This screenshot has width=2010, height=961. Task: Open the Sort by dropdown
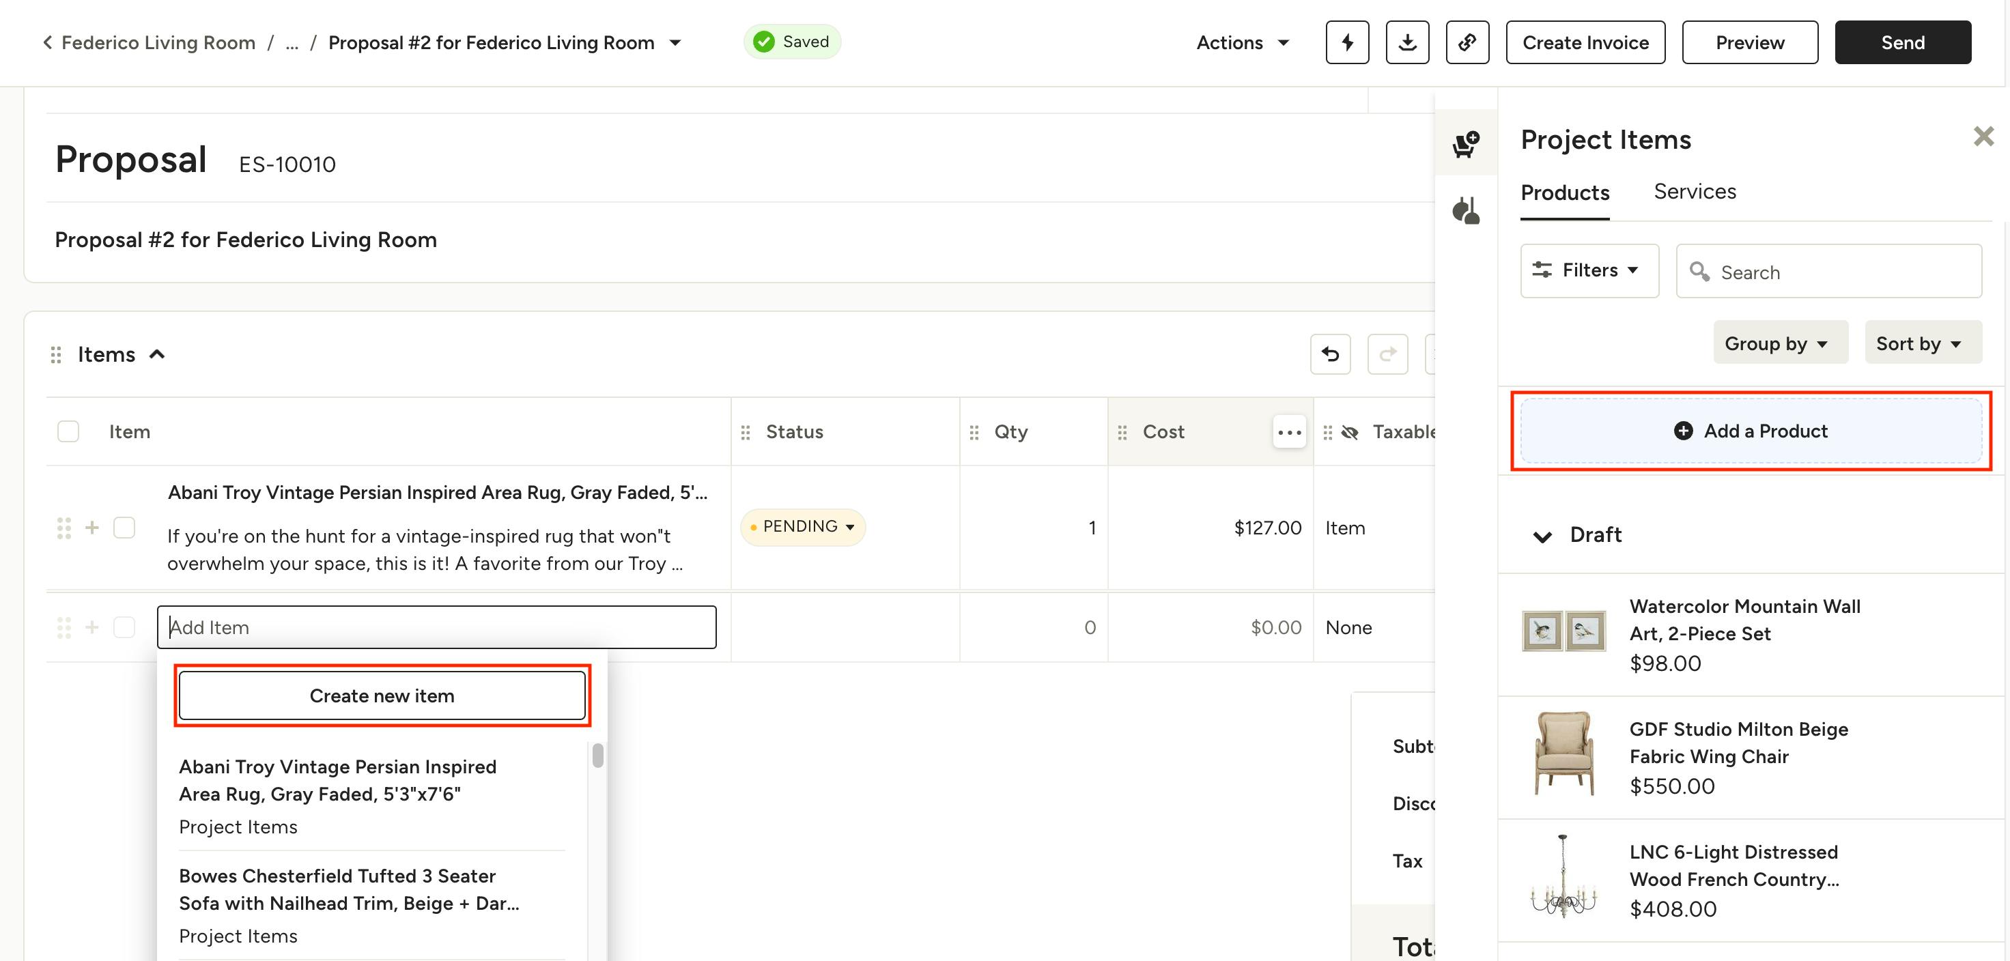(x=1923, y=343)
